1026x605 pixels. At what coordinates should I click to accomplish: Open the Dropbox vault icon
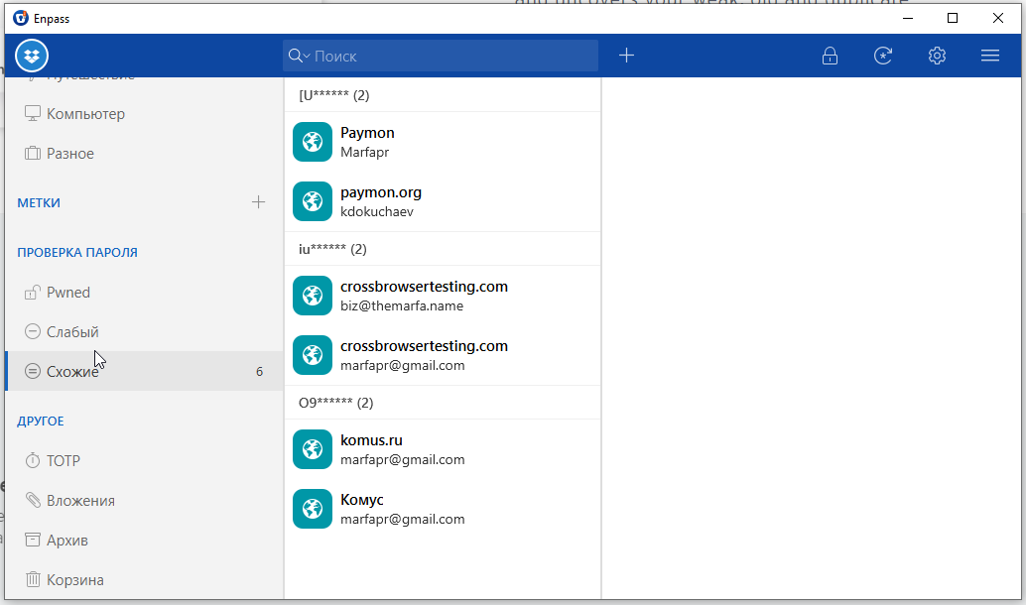click(32, 56)
